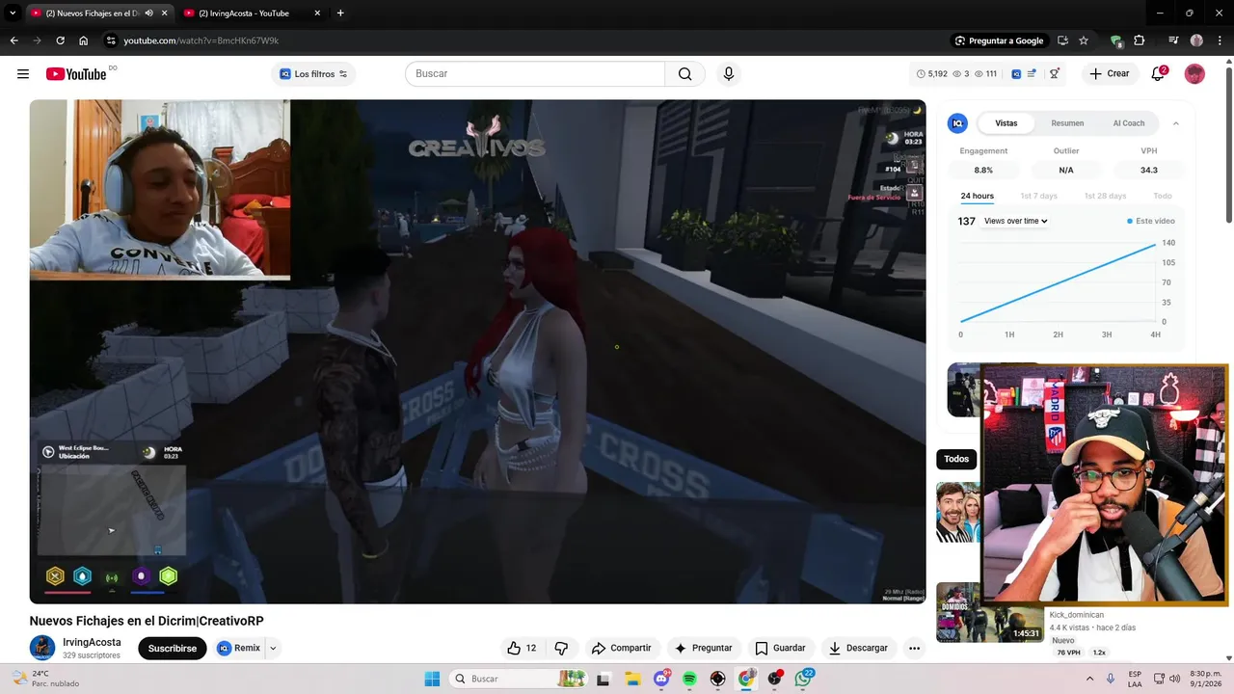The width and height of the screenshot is (1234, 694).
Task: Switch to the AI Coach tab
Action: pyautogui.click(x=1129, y=123)
